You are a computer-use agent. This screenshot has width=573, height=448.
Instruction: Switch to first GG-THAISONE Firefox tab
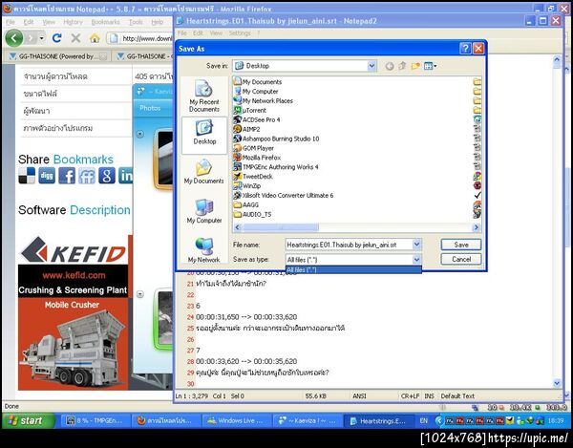point(57,56)
